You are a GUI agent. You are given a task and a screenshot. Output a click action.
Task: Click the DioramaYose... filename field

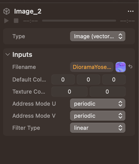pyautogui.click(x=92, y=67)
